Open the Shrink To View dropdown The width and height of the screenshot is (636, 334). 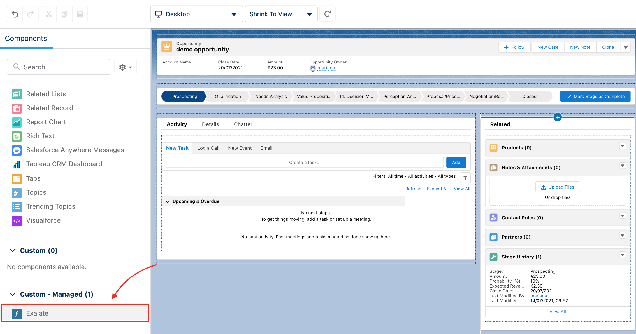281,14
